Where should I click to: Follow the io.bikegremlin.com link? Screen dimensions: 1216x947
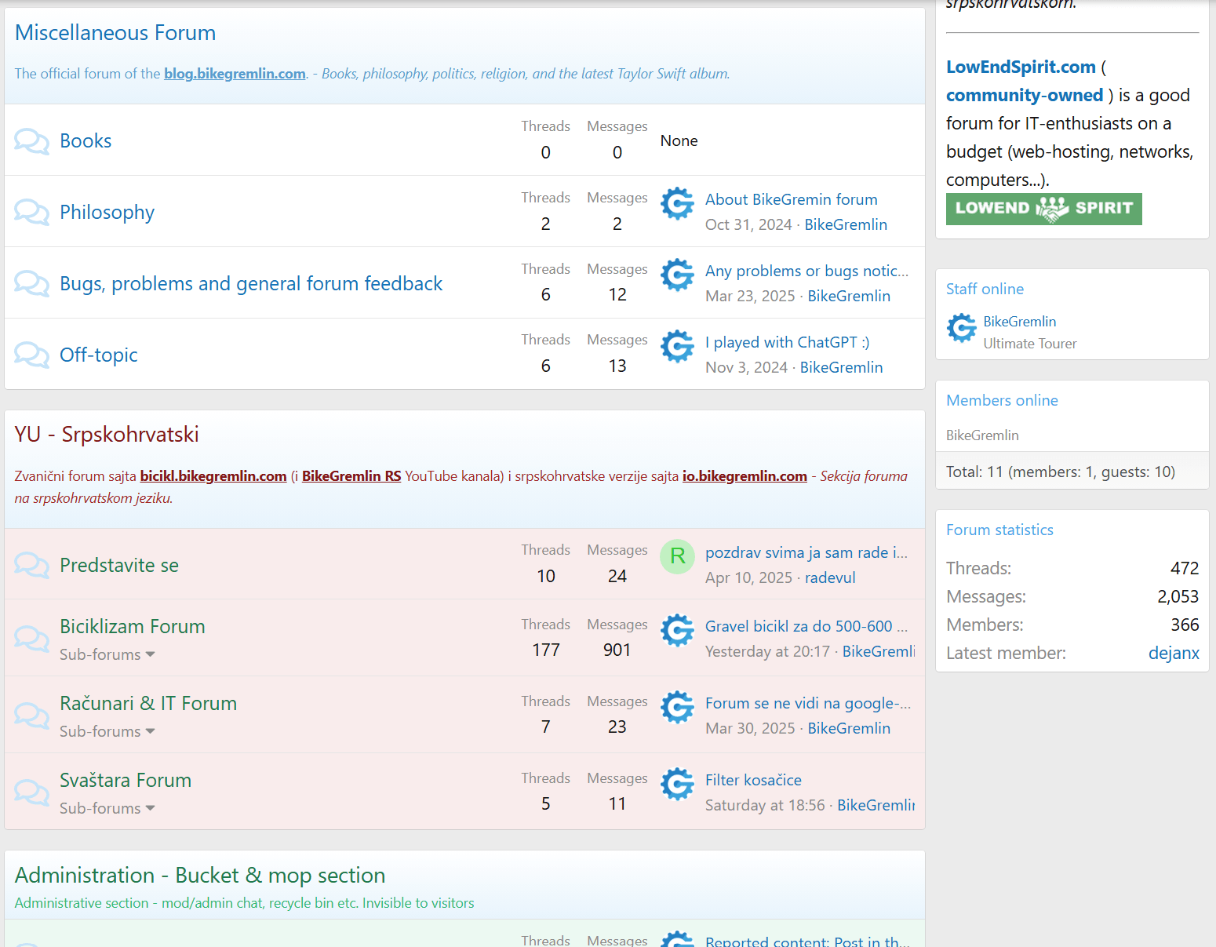pyautogui.click(x=745, y=476)
